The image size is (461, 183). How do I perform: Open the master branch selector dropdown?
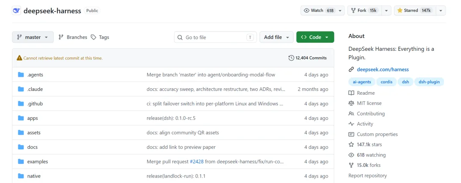(x=33, y=37)
